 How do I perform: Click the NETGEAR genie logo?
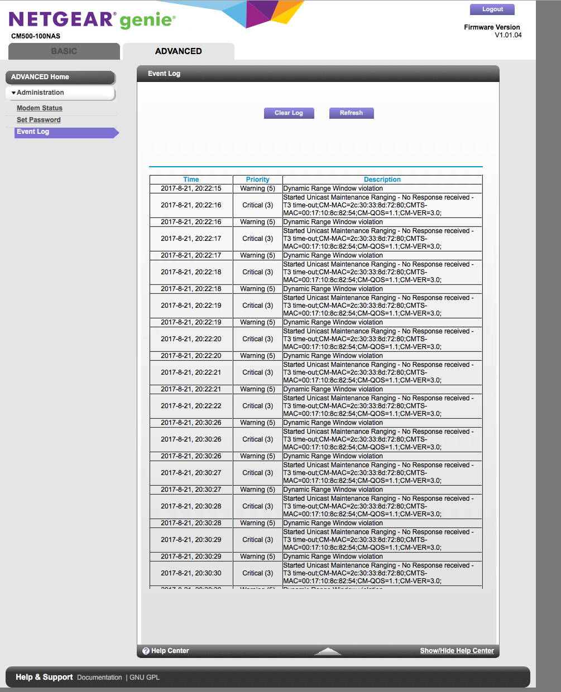pyautogui.click(x=89, y=18)
